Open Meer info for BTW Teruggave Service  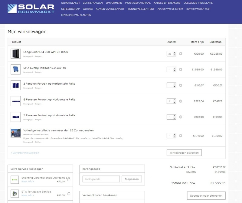click(x=28, y=195)
